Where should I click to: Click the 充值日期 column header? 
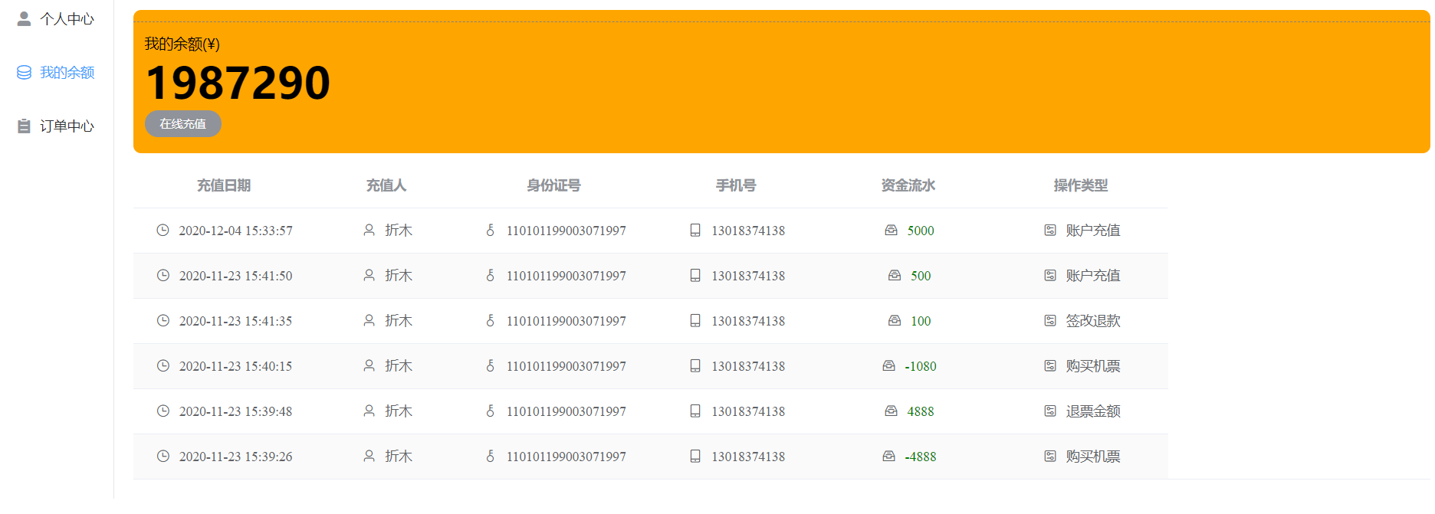[x=224, y=185]
